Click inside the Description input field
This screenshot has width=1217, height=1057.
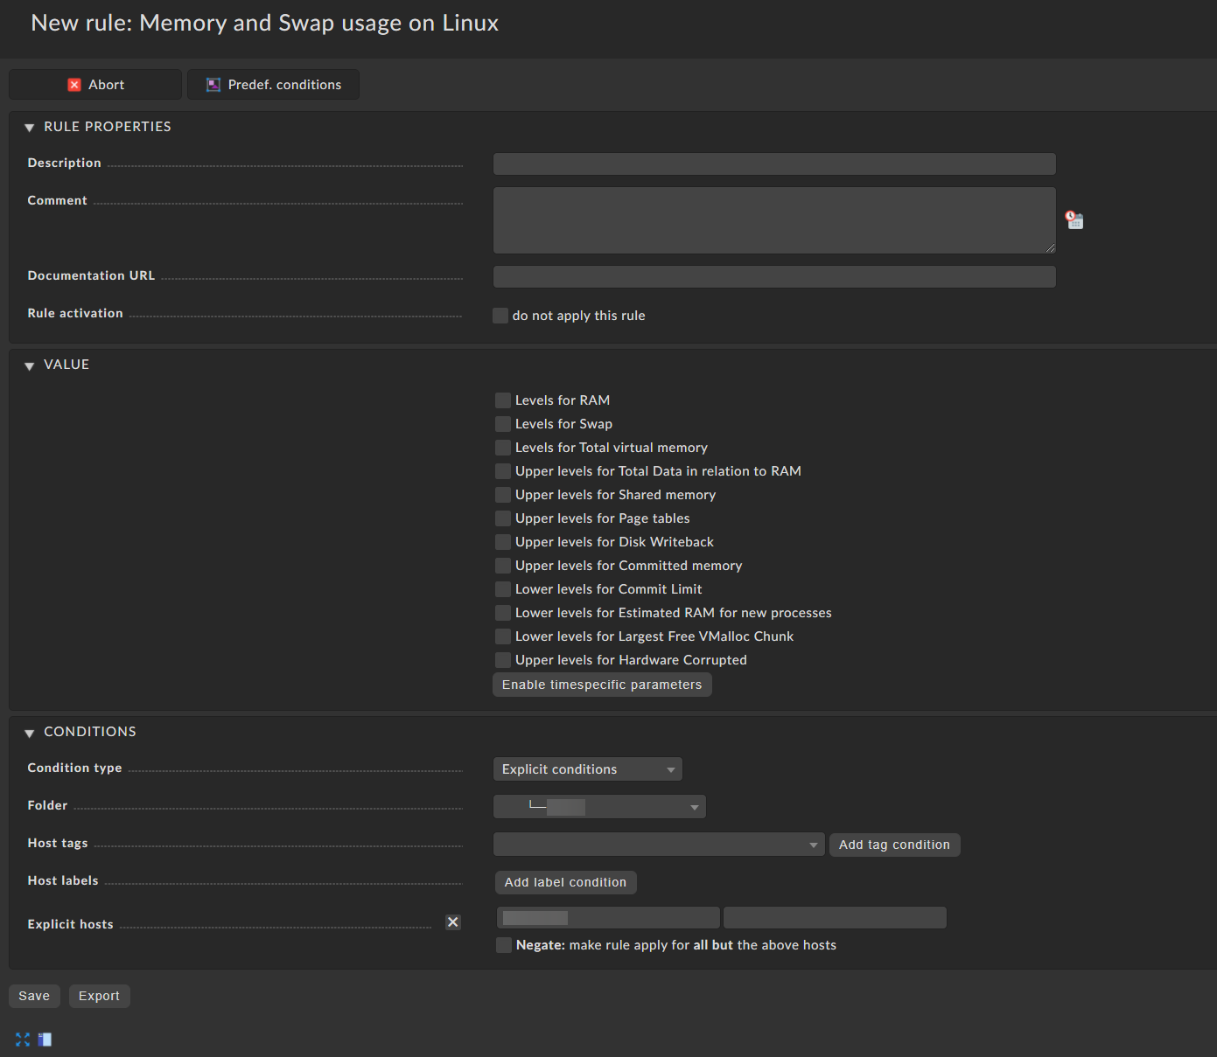(x=773, y=163)
